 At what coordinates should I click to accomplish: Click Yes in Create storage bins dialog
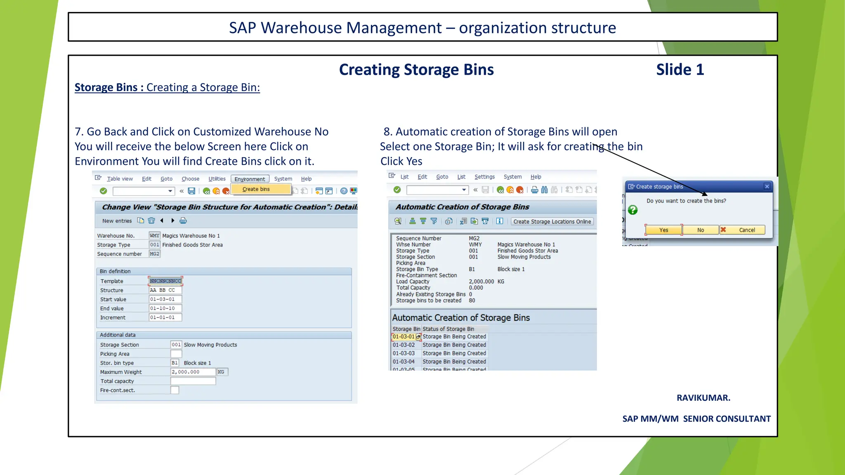pyautogui.click(x=663, y=230)
